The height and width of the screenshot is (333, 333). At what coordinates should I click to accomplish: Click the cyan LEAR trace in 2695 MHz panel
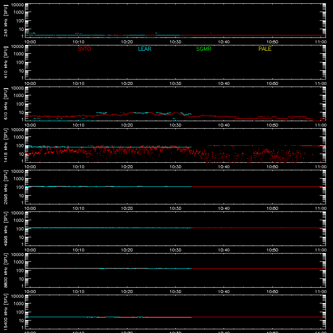coord(108,186)
